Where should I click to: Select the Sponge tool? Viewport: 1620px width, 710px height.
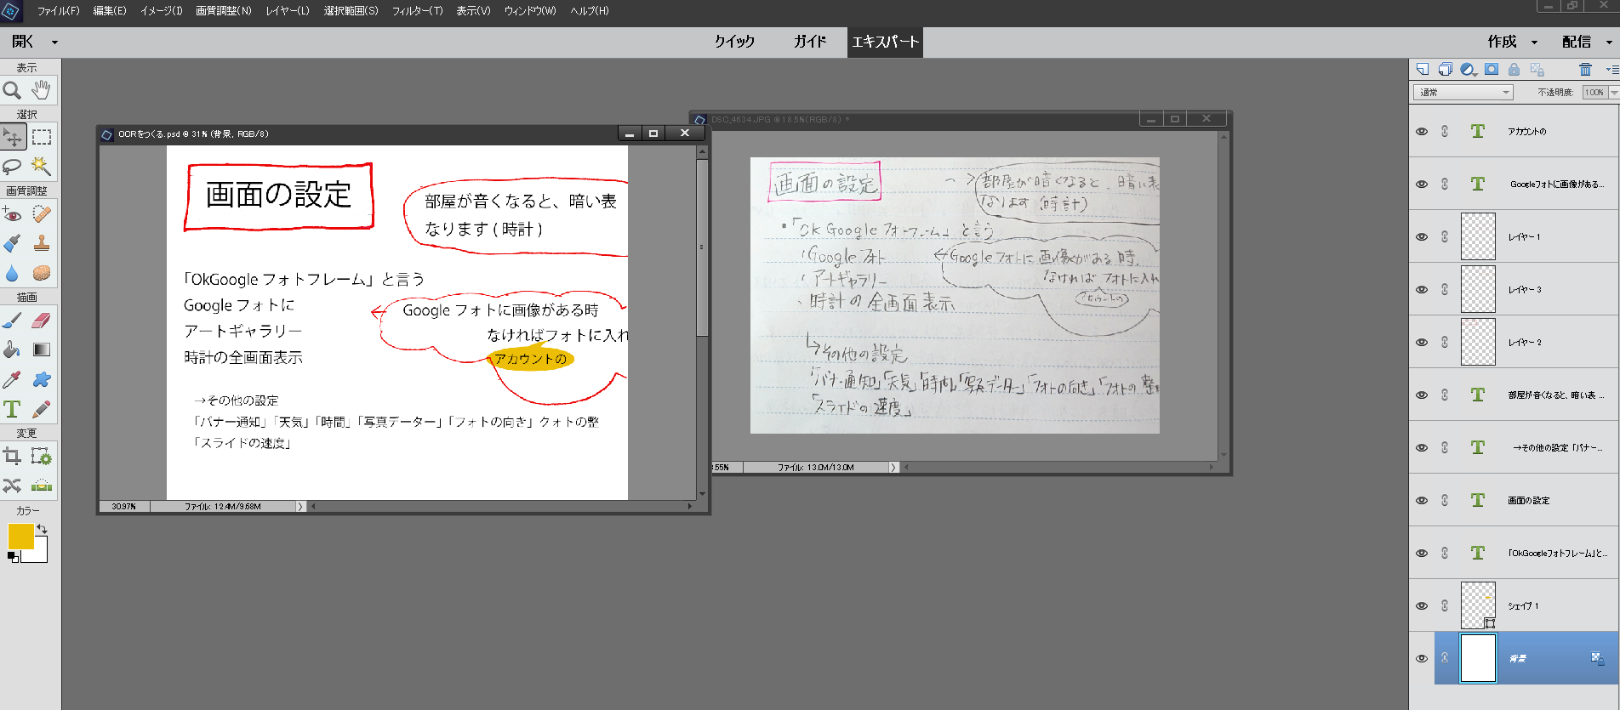(x=41, y=273)
